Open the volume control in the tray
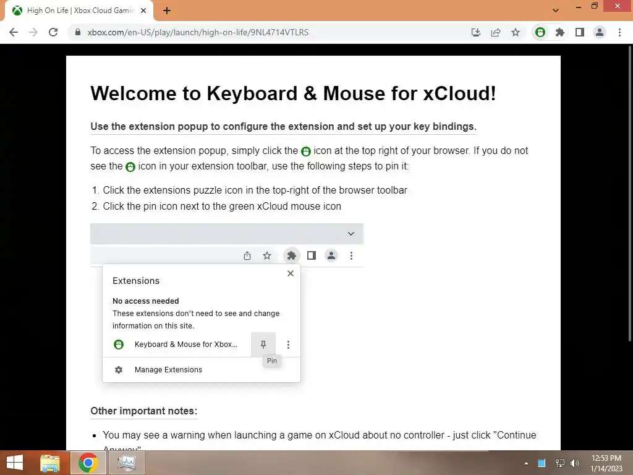Screen dimensions: 633x475 [x=575, y=463]
